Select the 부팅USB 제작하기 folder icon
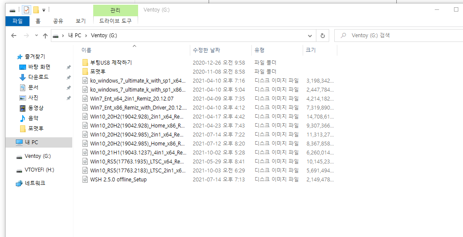463x237 pixels. (x=85, y=62)
